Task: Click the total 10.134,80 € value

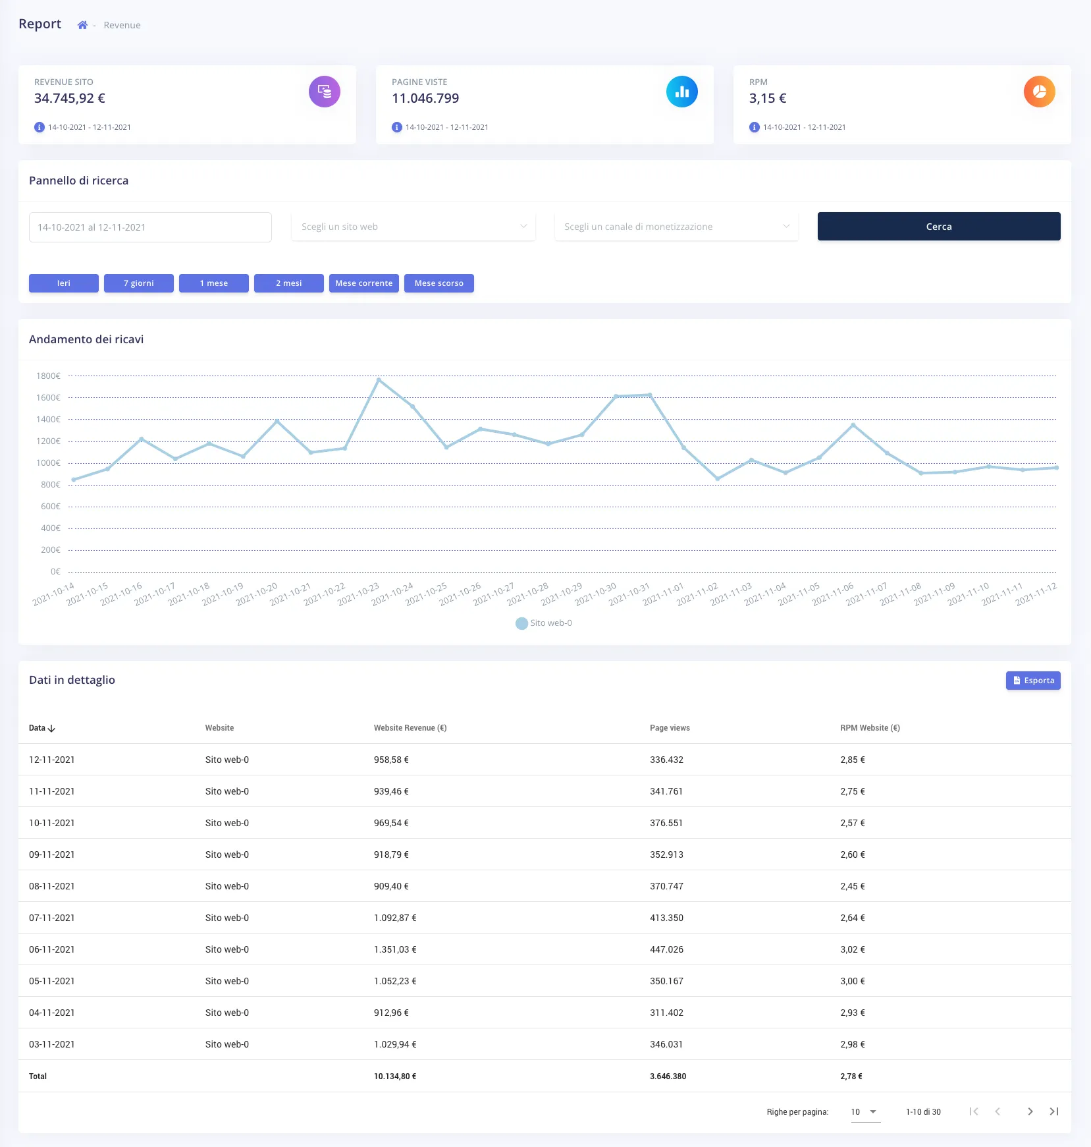Action: tap(395, 1077)
